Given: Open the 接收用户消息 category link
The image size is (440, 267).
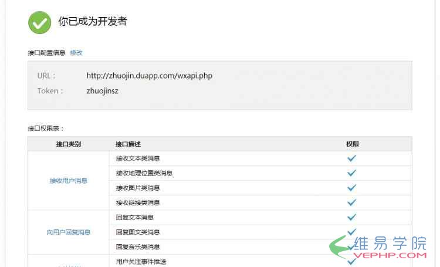Looking at the screenshot, I should [69, 181].
